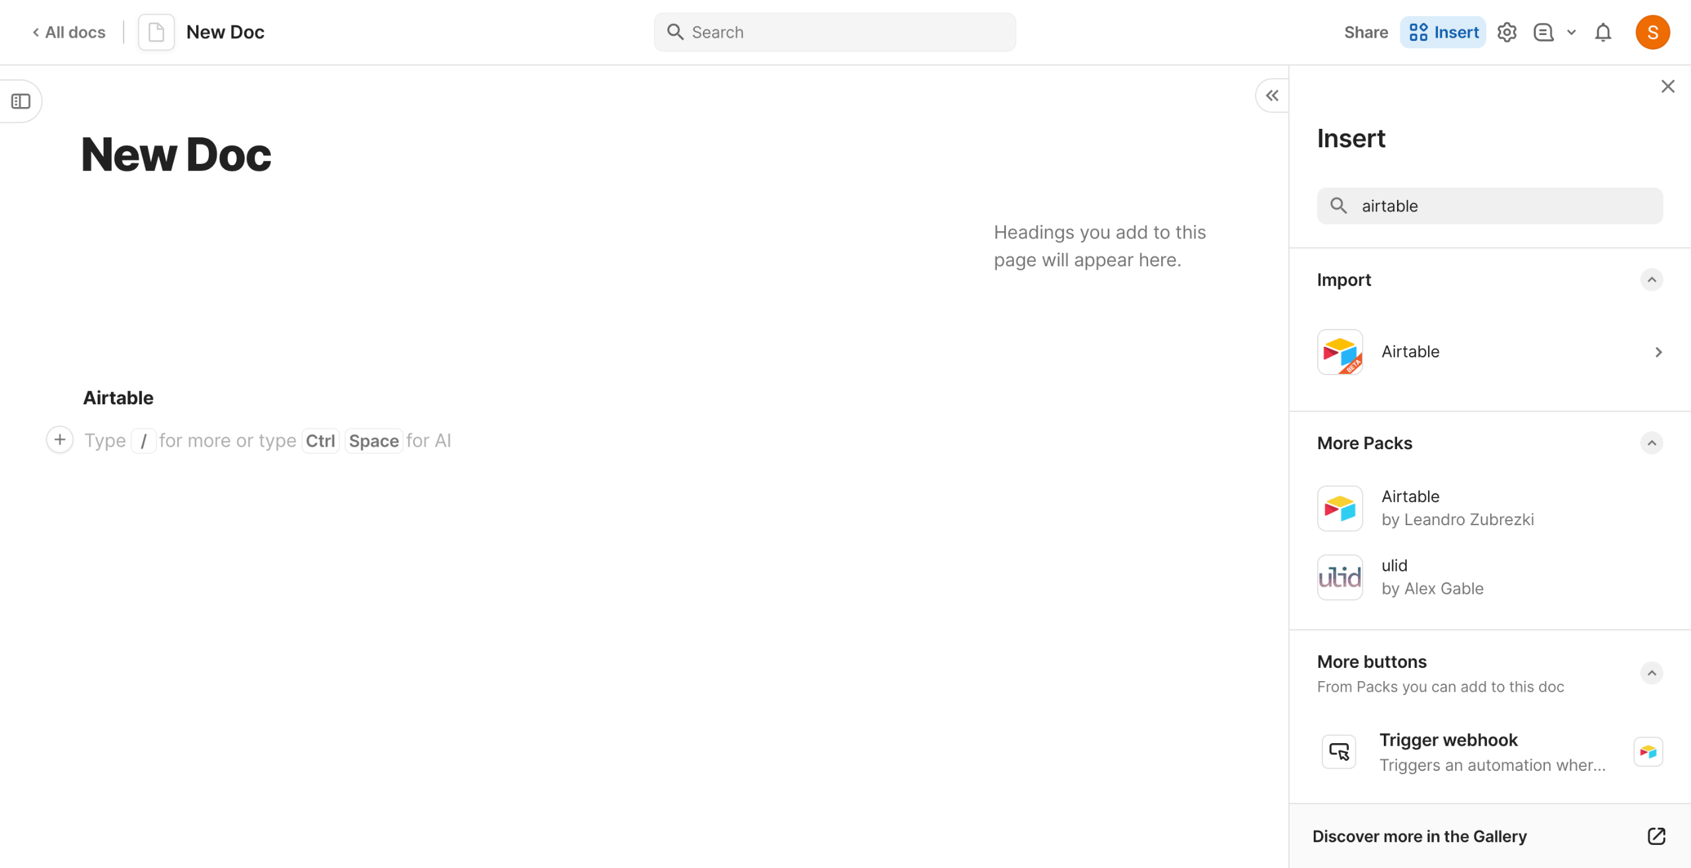Select ulid pack by Alex Gable
Screen dimensions: 1691x868
tap(1432, 577)
